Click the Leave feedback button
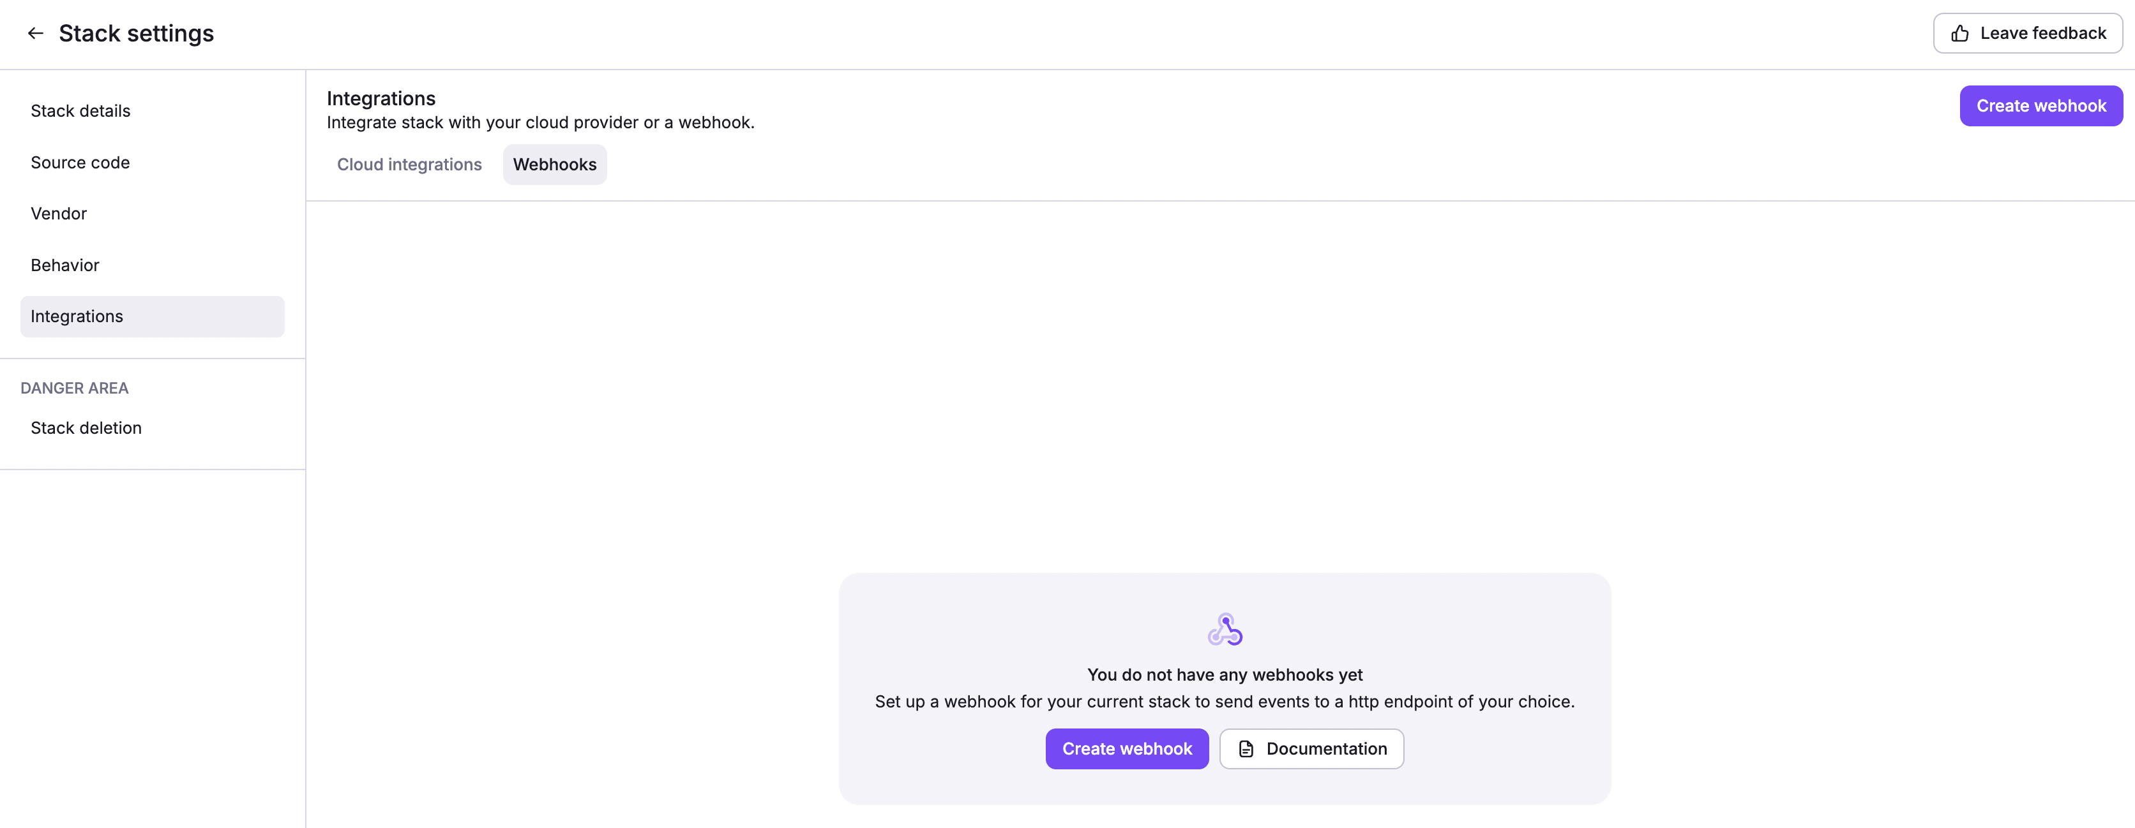2135x828 pixels. pyautogui.click(x=2027, y=33)
